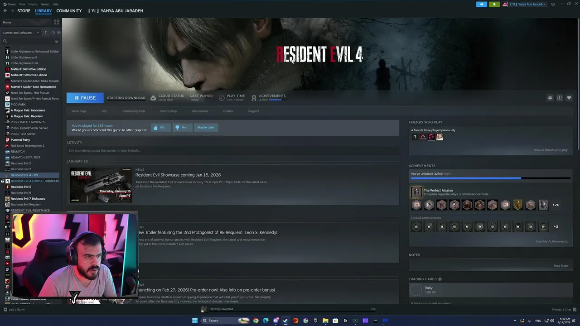
Task: Show ready-to-play games icon
Action: 58,33
